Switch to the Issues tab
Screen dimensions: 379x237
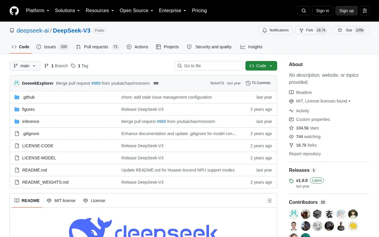[52, 47]
